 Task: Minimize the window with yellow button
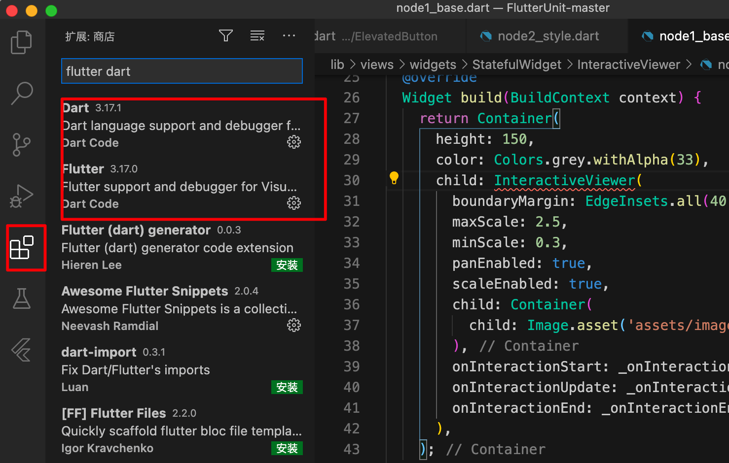pos(32,11)
